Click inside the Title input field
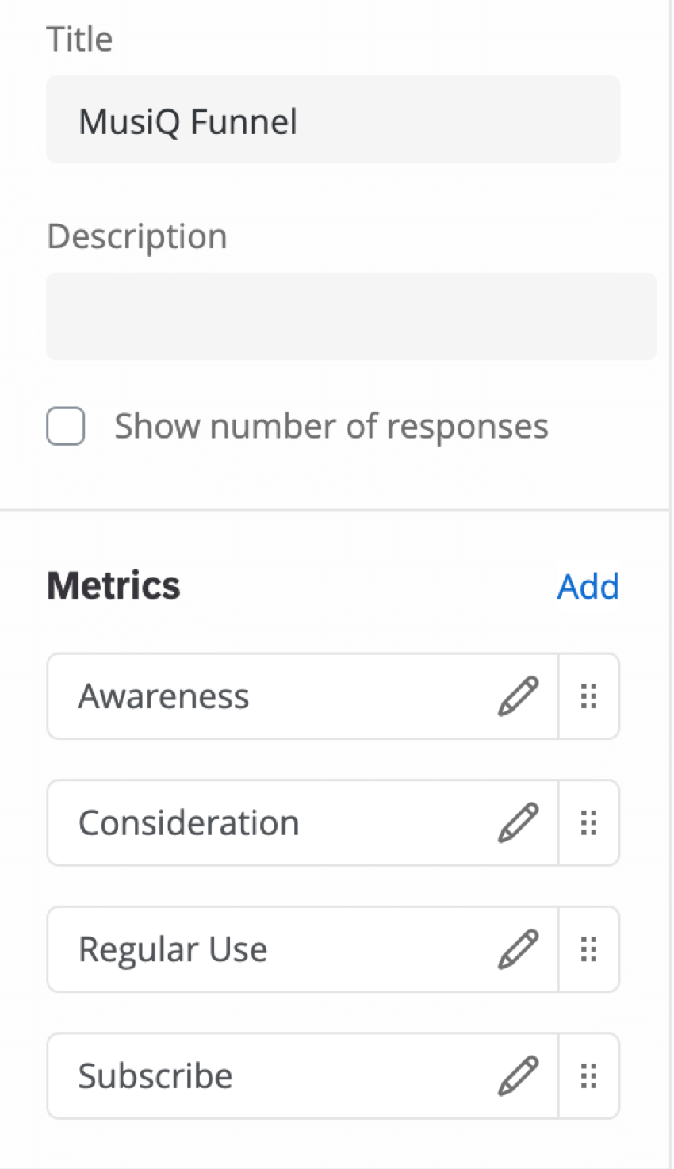The image size is (674, 1169). point(333,120)
